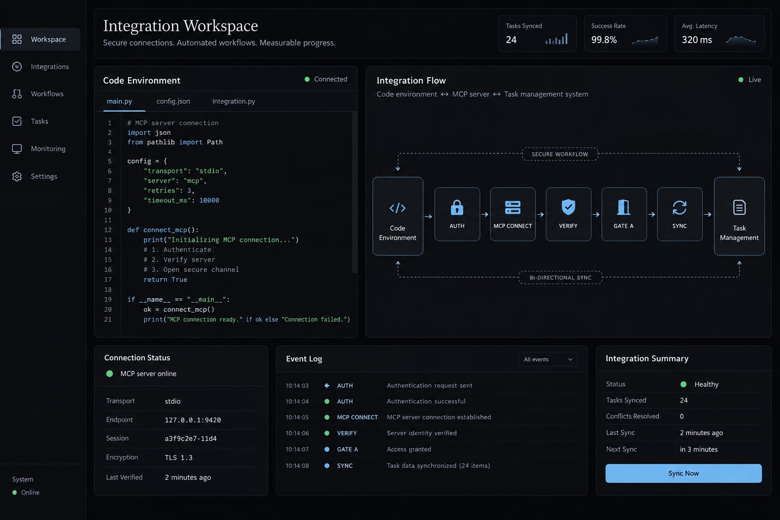Select the Code Environment flow node
The width and height of the screenshot is (780, 520).
(398, 216)
